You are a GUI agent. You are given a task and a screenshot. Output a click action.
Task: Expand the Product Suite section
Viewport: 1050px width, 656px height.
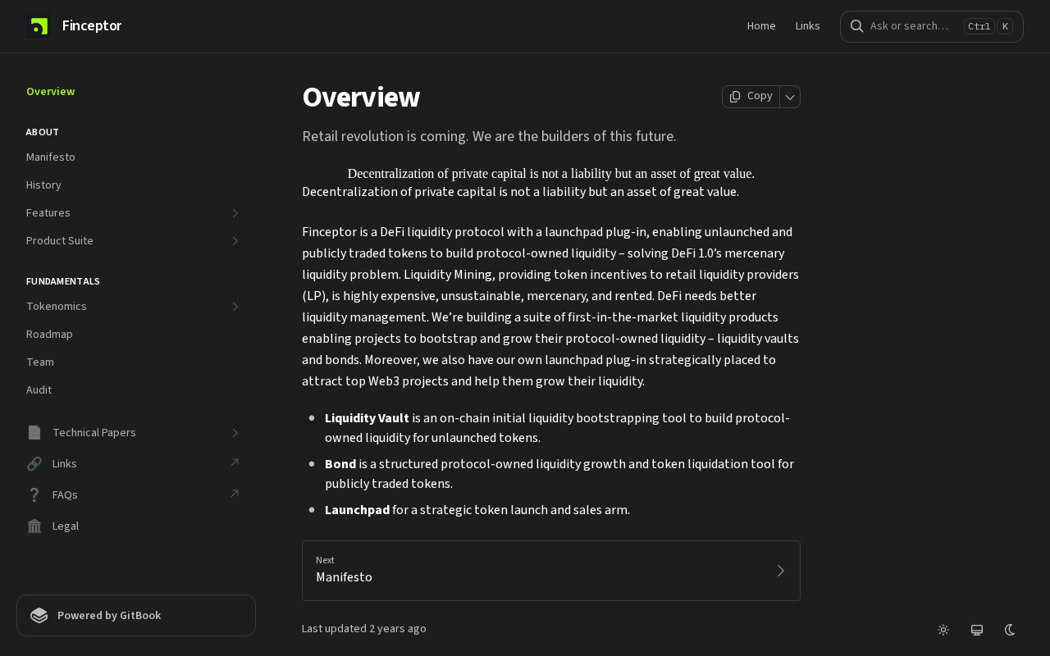tap(235, 241)
